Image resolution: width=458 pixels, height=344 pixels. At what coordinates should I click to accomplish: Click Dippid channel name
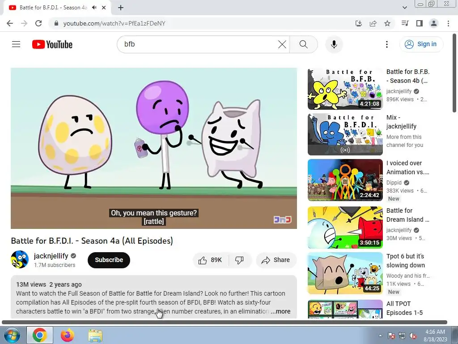[394, 183]
